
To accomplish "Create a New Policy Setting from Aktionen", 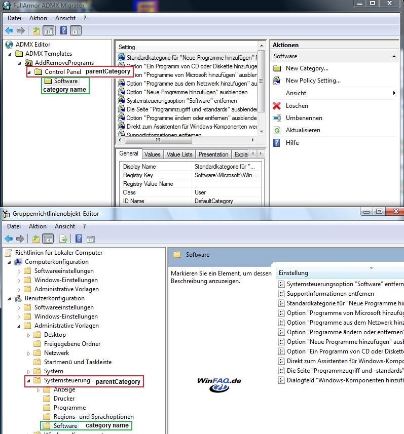I will [x=313, y=81].
